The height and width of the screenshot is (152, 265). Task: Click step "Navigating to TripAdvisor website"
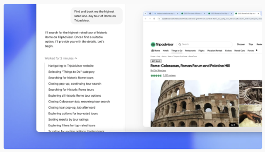(x=71, y=66)
